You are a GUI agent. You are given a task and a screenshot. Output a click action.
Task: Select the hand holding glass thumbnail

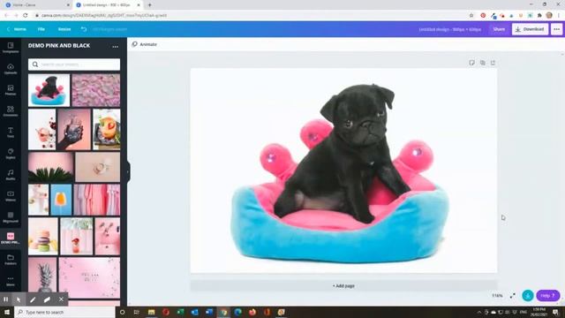74,130
